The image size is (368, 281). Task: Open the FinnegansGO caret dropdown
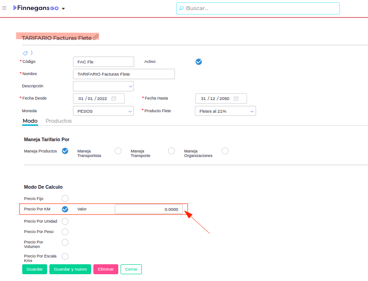click(x=63, y=9)
